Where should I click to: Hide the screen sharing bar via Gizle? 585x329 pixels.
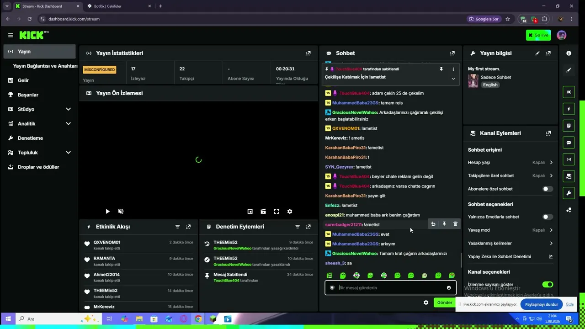pyautogui.click(x=569, y=304)
